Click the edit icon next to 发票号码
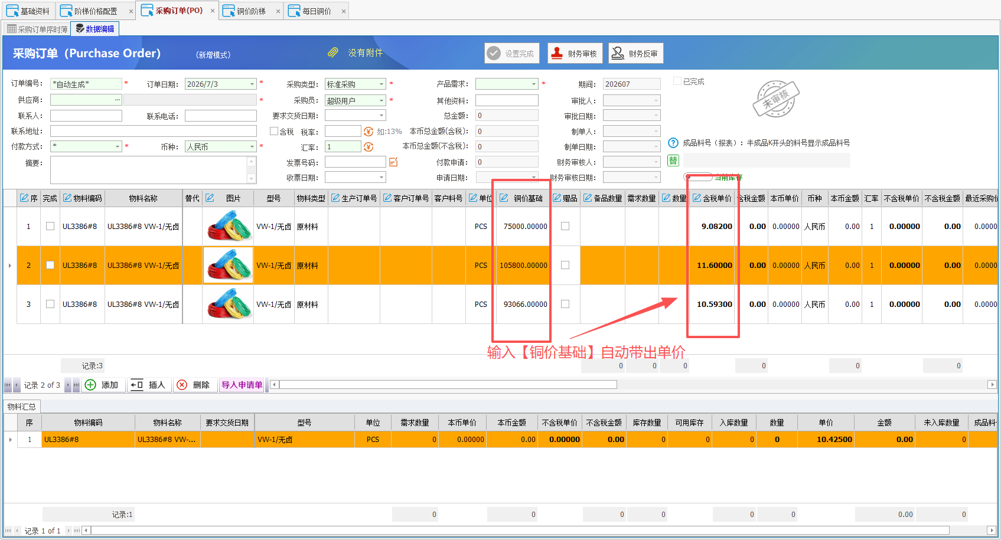Image resolution: width=1001 pixels, height=540 pixels. [x=393, y=162]
